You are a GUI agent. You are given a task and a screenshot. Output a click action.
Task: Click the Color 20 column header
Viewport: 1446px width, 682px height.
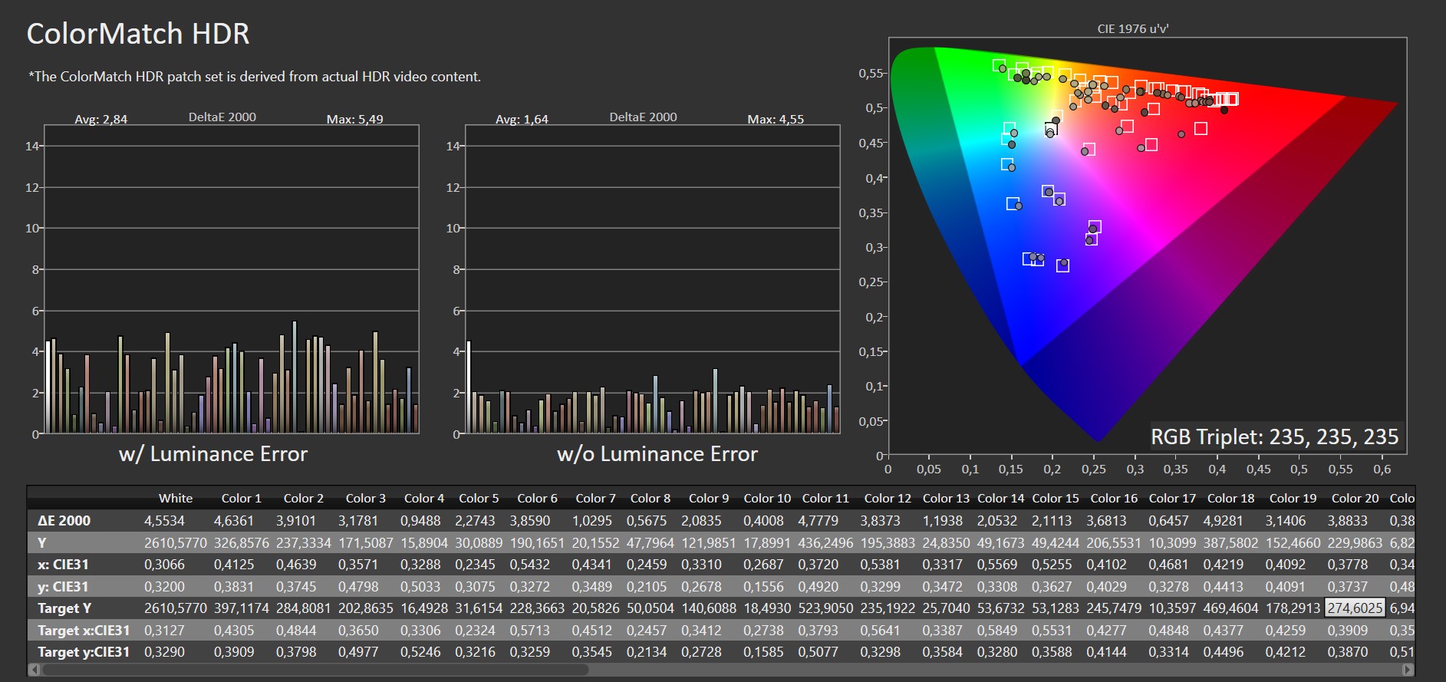1355,499
